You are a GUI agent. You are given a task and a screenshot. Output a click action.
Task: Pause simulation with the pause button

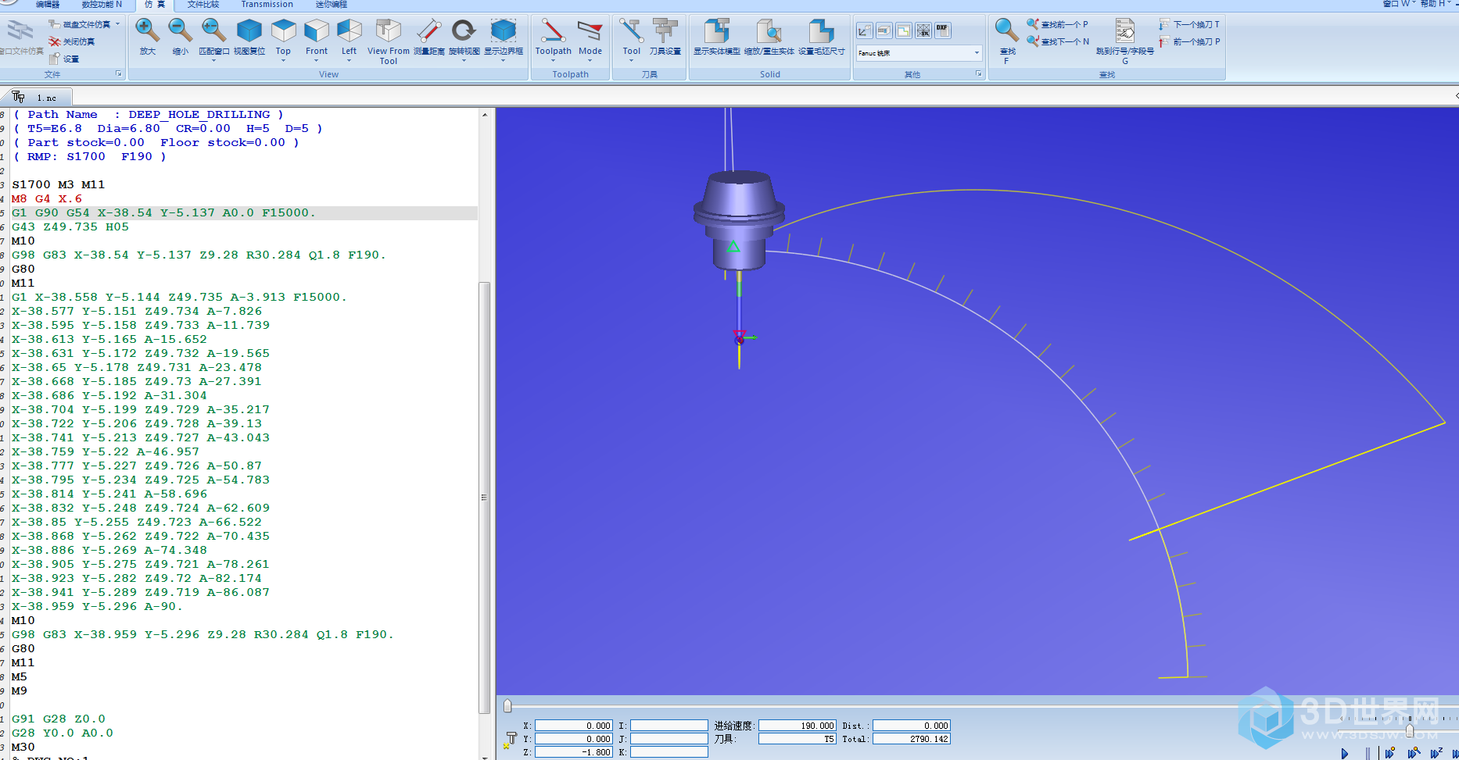pos(1368,754)
